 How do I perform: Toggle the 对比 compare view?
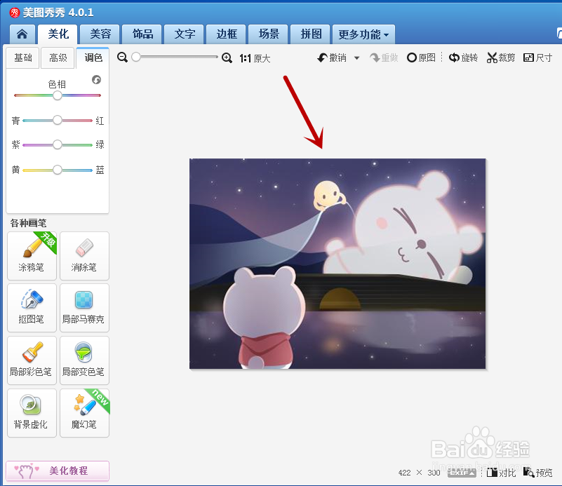(502, 473)
